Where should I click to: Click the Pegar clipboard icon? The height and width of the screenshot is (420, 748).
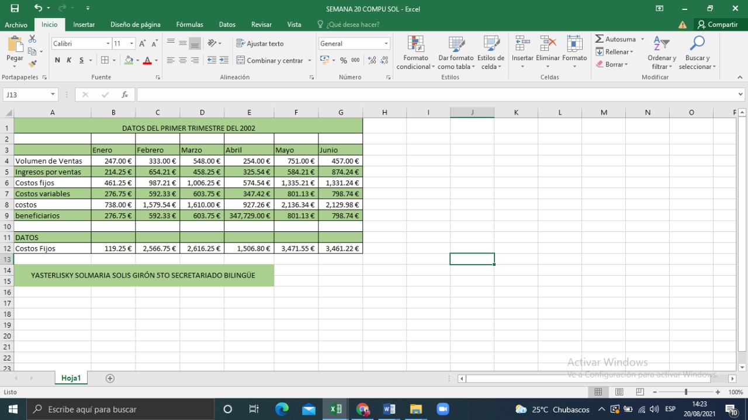[15, 44]
